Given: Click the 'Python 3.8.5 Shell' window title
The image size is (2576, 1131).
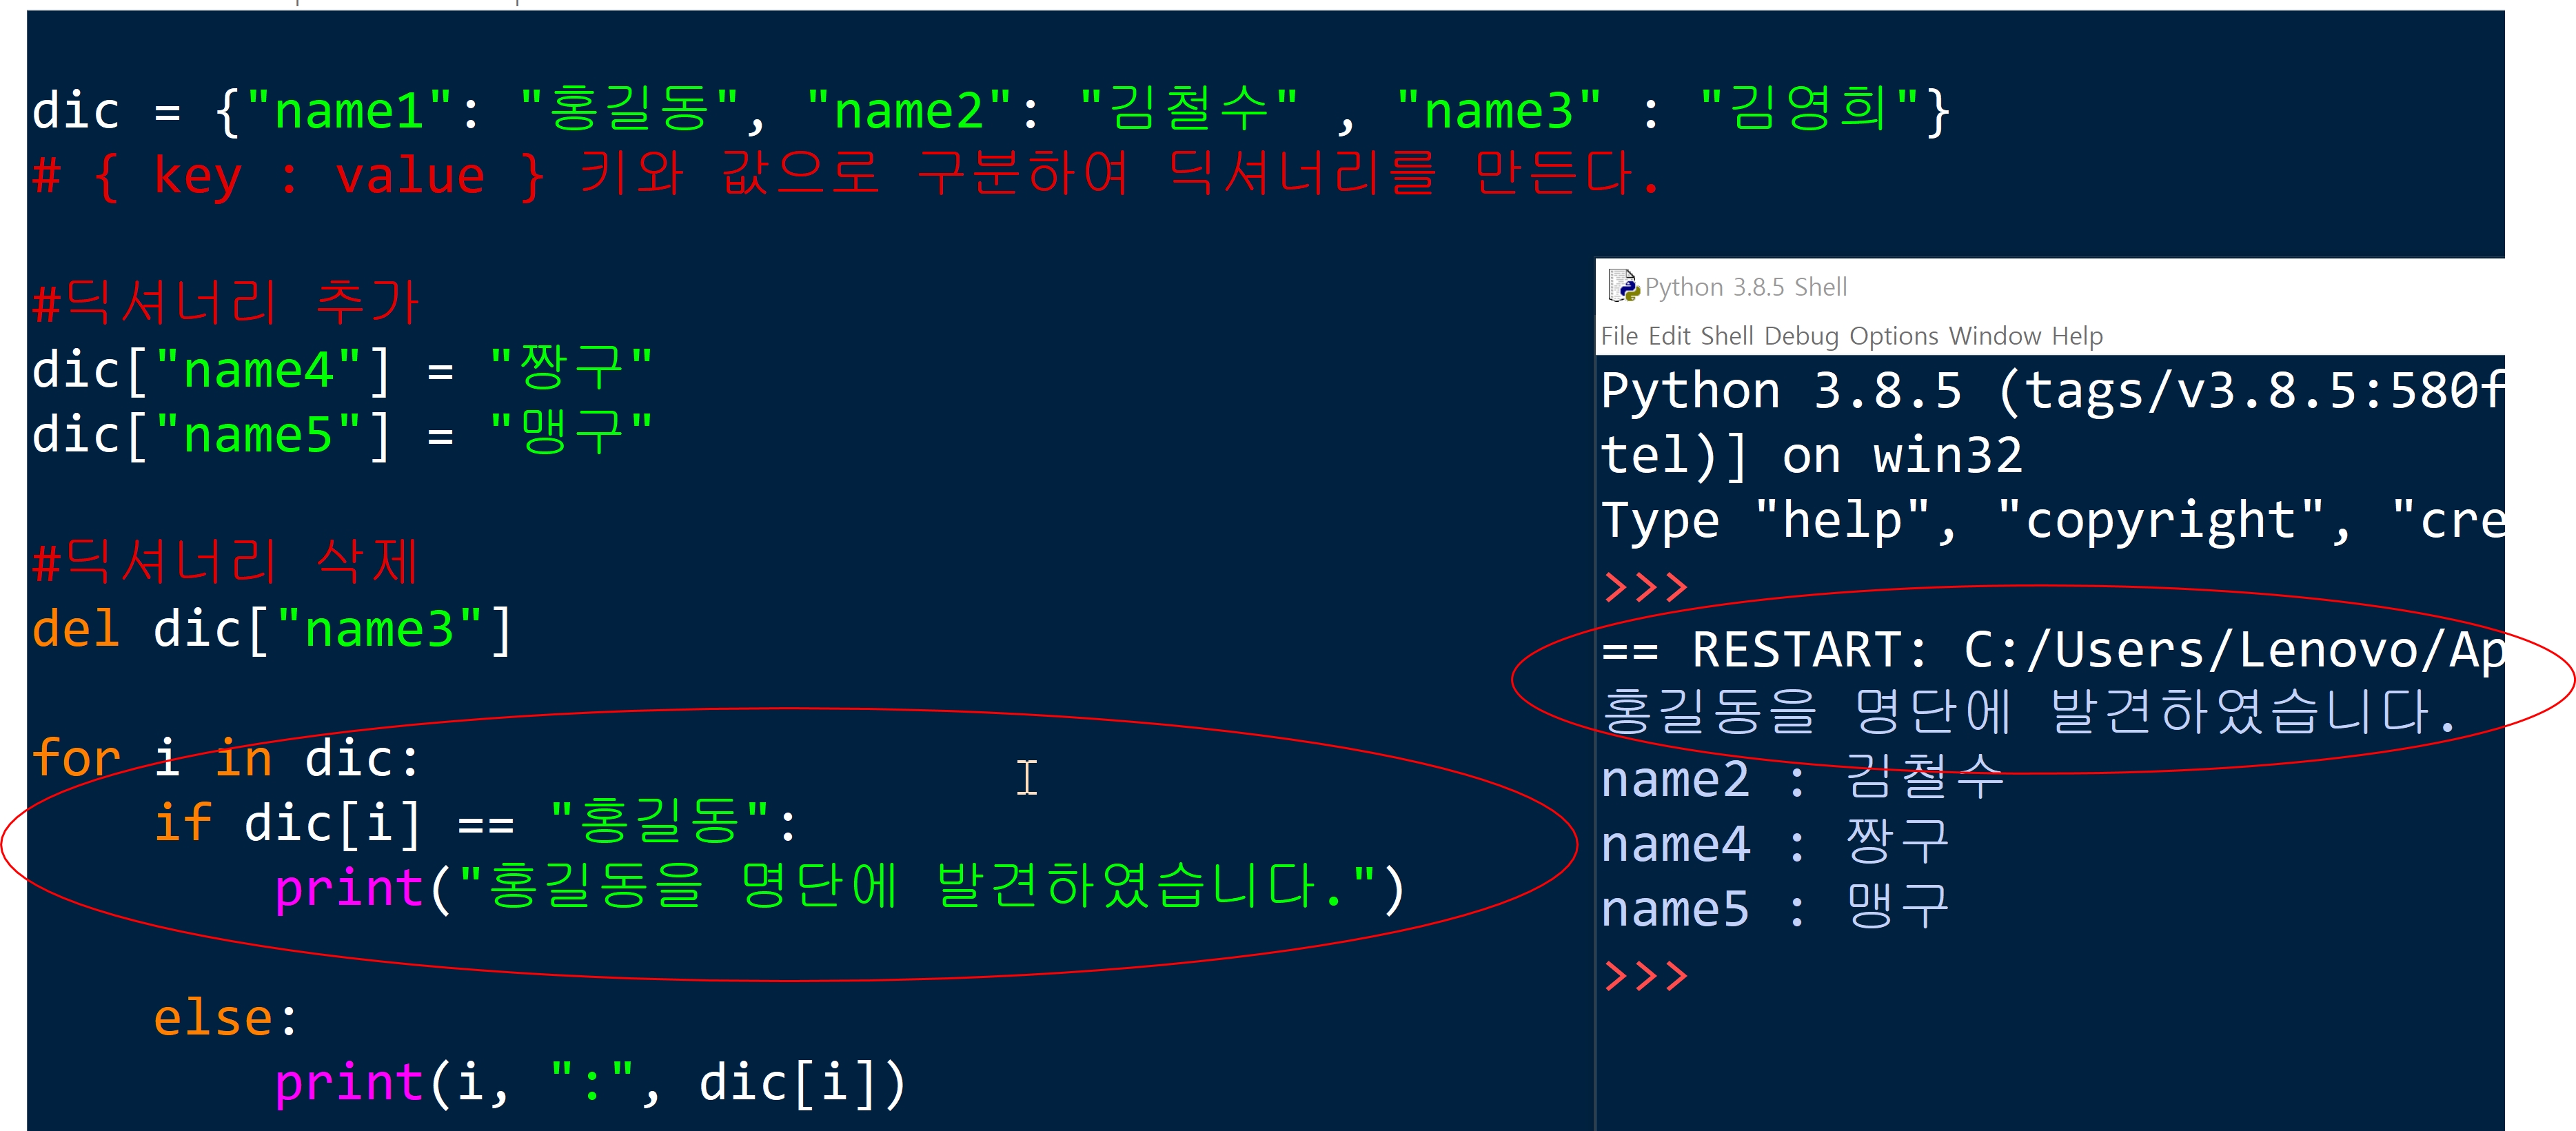Looking at the screenshot, I should 1746,287.
